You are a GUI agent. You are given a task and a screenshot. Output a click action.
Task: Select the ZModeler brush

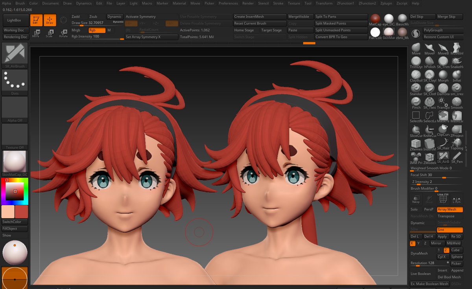430,158
